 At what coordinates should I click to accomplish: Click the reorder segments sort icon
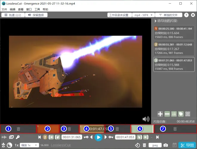174,114
